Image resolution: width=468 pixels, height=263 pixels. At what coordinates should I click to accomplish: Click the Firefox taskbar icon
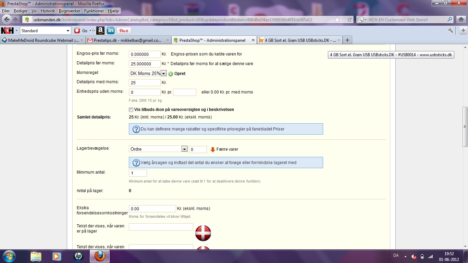point(100,256)
